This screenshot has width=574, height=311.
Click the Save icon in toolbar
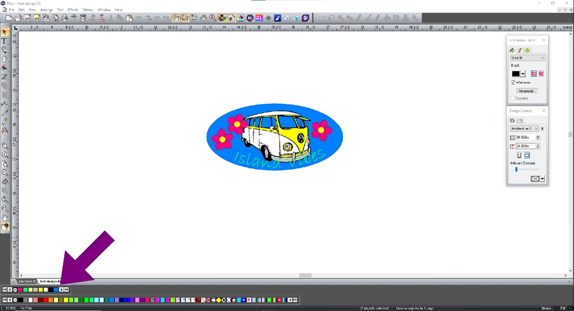pos(28,18)
